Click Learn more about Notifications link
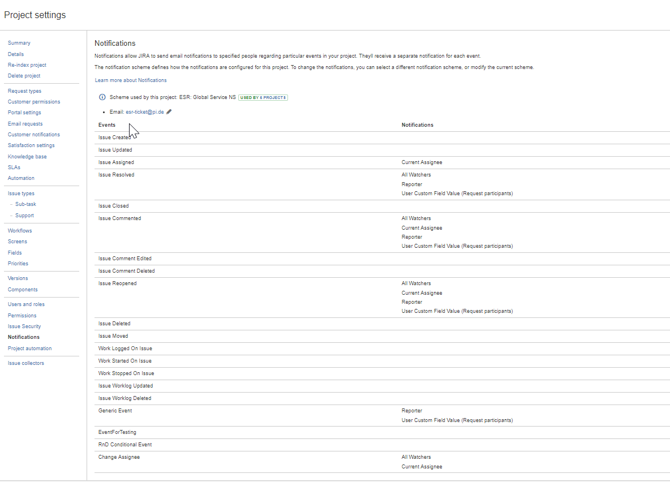 point(131,80)
